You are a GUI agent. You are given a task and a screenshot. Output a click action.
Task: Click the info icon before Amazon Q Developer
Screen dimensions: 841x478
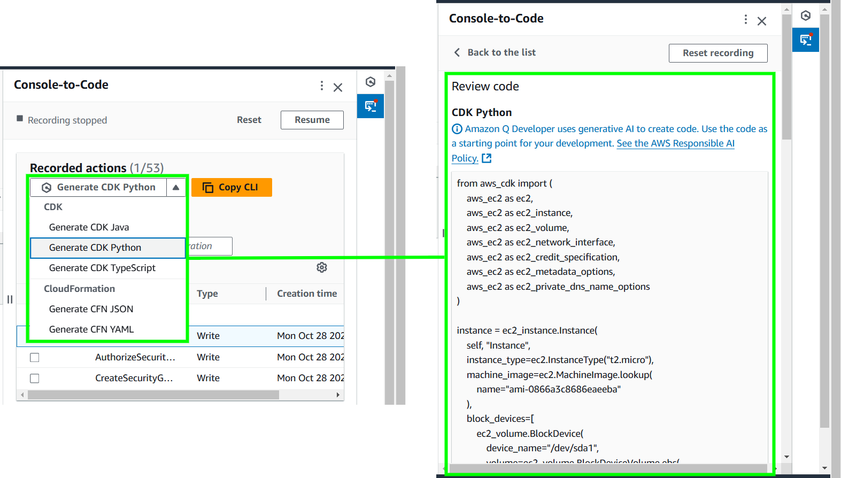[457, 129]
